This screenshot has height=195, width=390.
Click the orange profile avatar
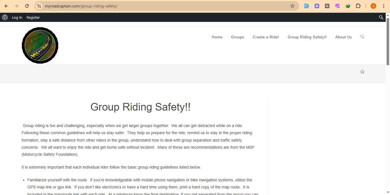(373, 6)
